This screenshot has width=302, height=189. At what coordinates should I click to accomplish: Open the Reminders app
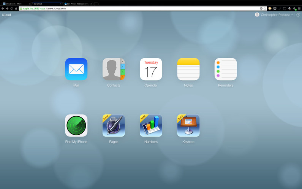pyautogui.click(x=226, y=69)
